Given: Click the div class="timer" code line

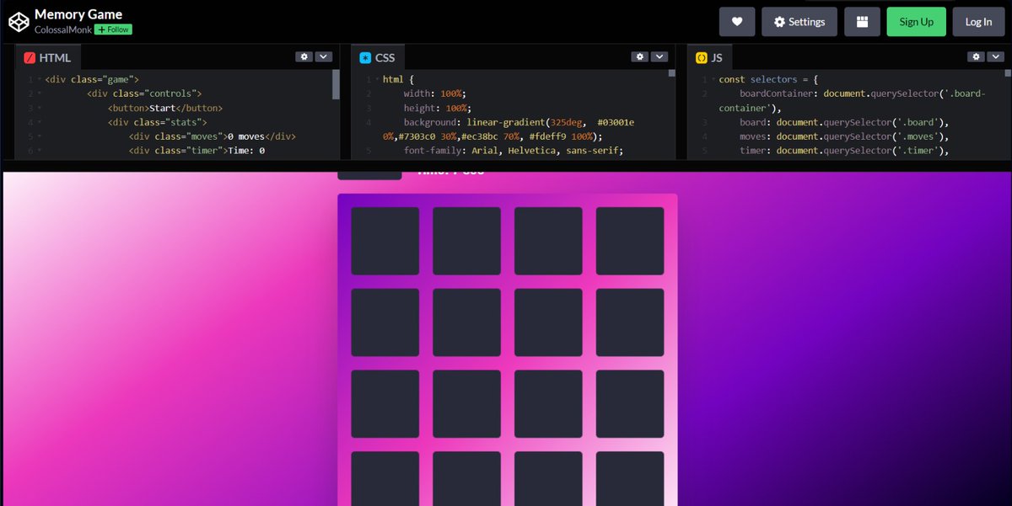Looking at the screenshot, I should [196, 151].
